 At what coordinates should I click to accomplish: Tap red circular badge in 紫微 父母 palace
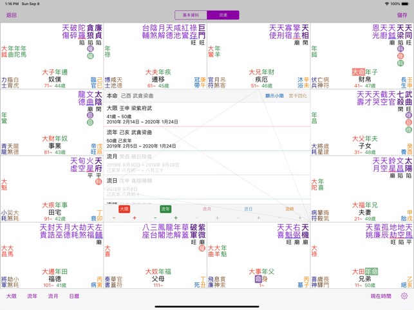(x=202, y=248)
